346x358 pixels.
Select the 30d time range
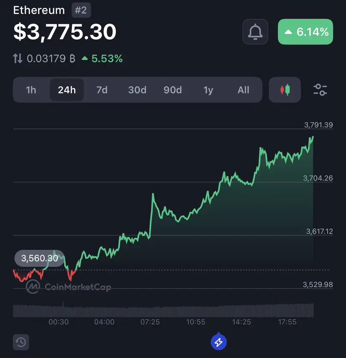pyautogui.click(x=137, y=90)
